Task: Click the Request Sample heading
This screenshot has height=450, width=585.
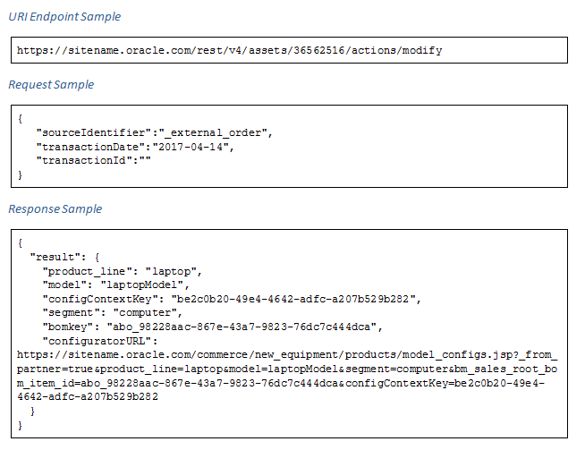Action: pos(51,84)
